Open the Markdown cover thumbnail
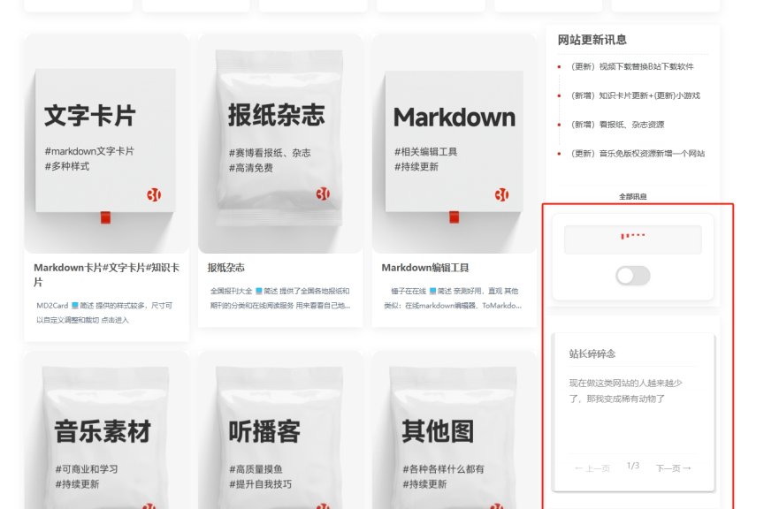 click(454, 141)
